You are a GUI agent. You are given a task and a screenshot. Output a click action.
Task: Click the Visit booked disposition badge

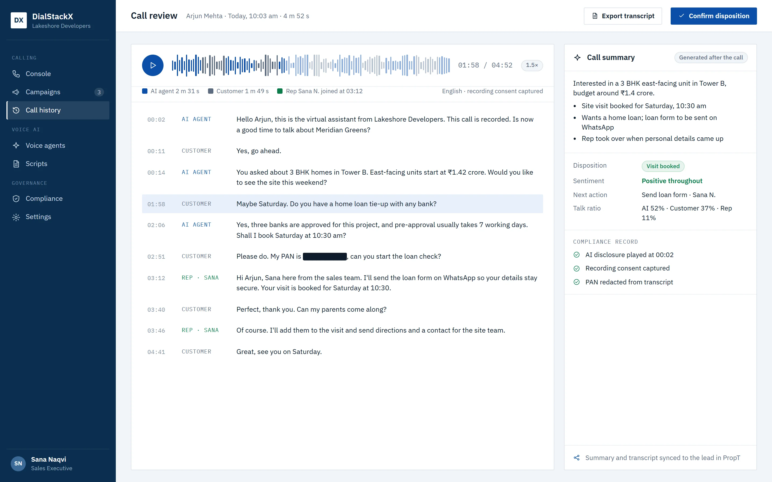663,166
